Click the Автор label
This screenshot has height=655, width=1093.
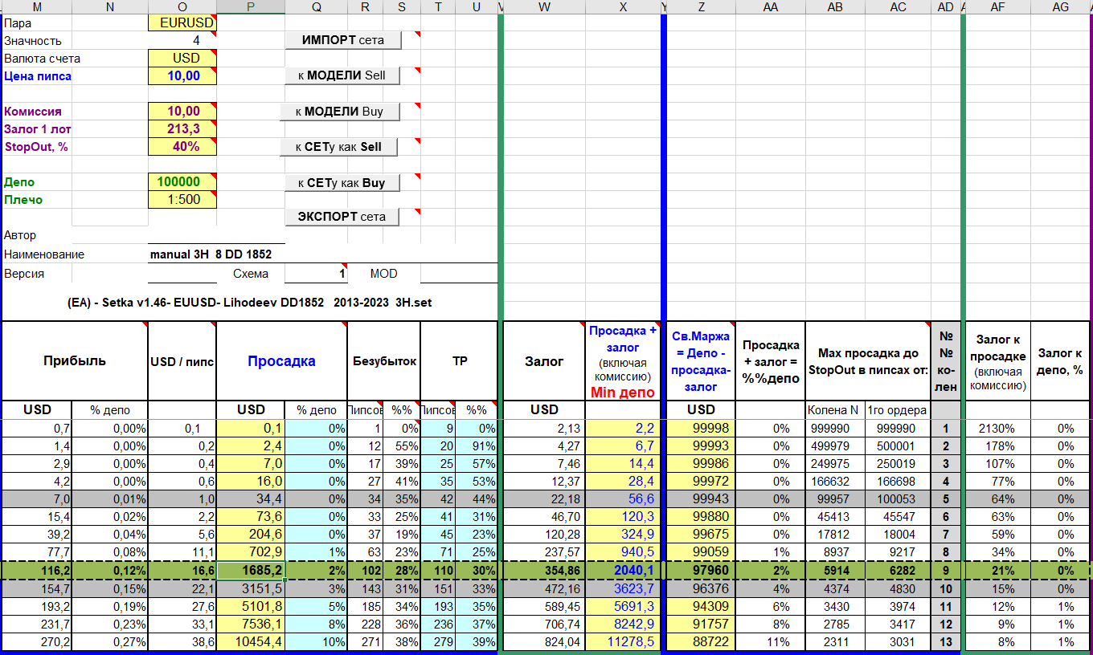[20, 235]
